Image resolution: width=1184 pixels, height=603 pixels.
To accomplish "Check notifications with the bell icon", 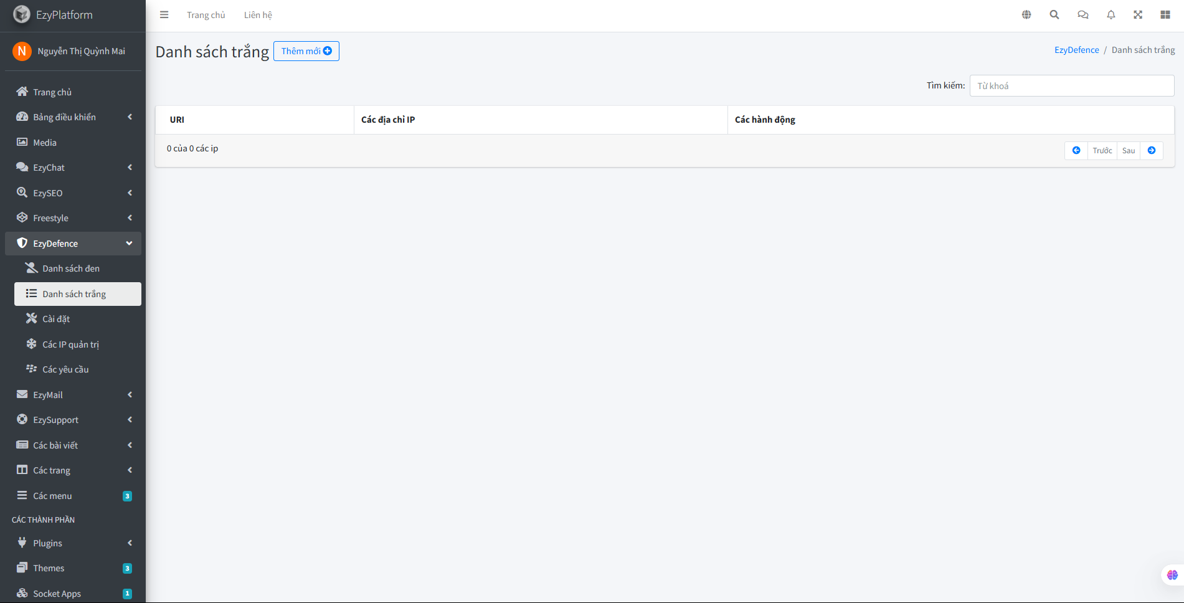I will [1111, 14].
